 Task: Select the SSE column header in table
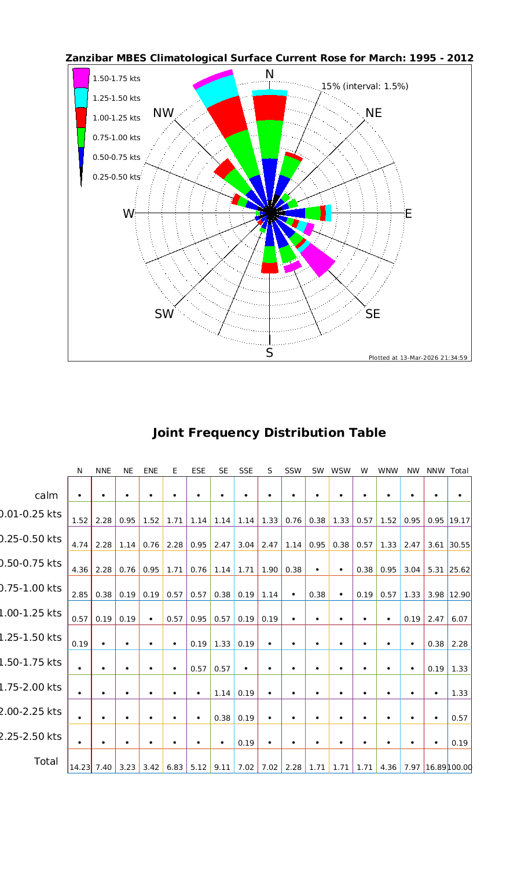point(245,471)
